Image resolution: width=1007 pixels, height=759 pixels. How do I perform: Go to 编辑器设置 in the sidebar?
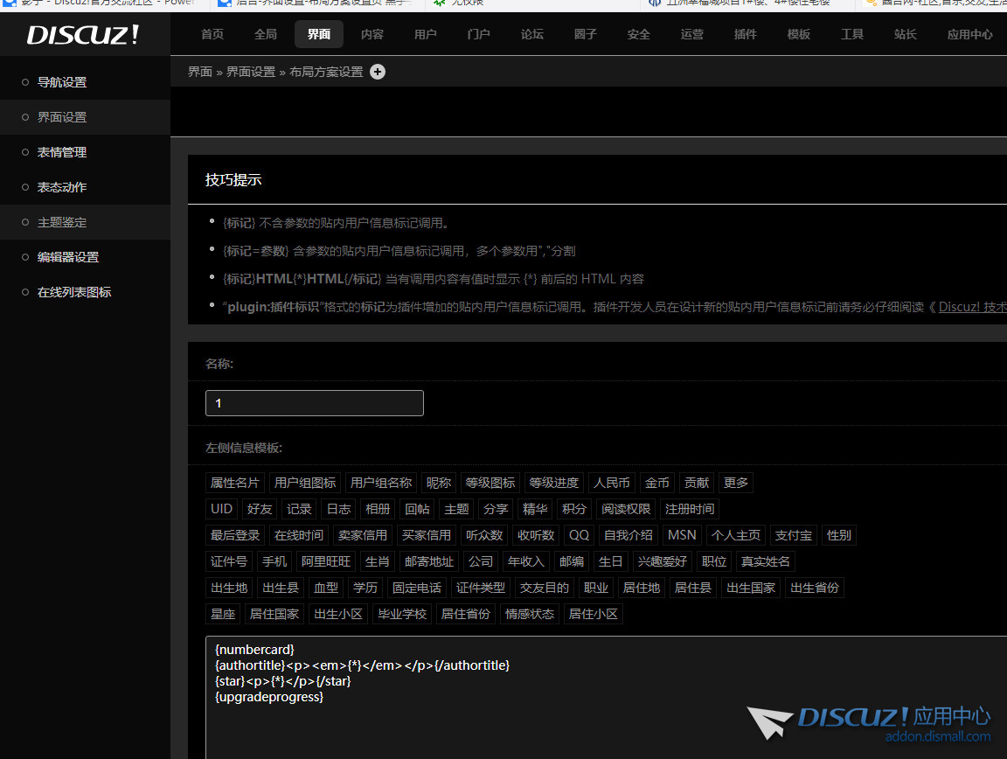[x=68, y=257]
